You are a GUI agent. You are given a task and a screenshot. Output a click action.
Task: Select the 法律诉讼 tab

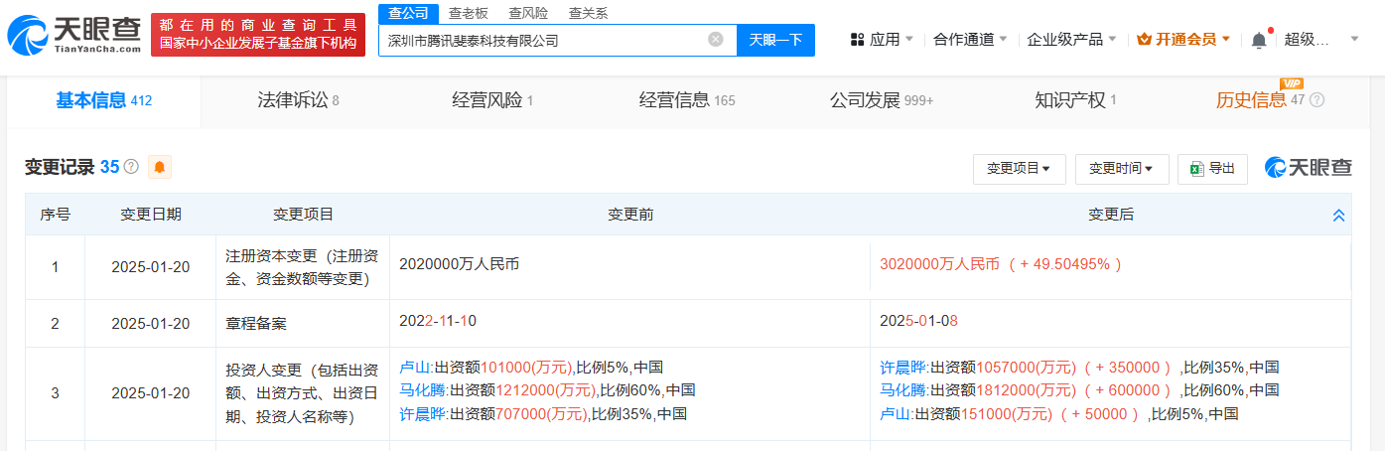click(x=298, y=99)
